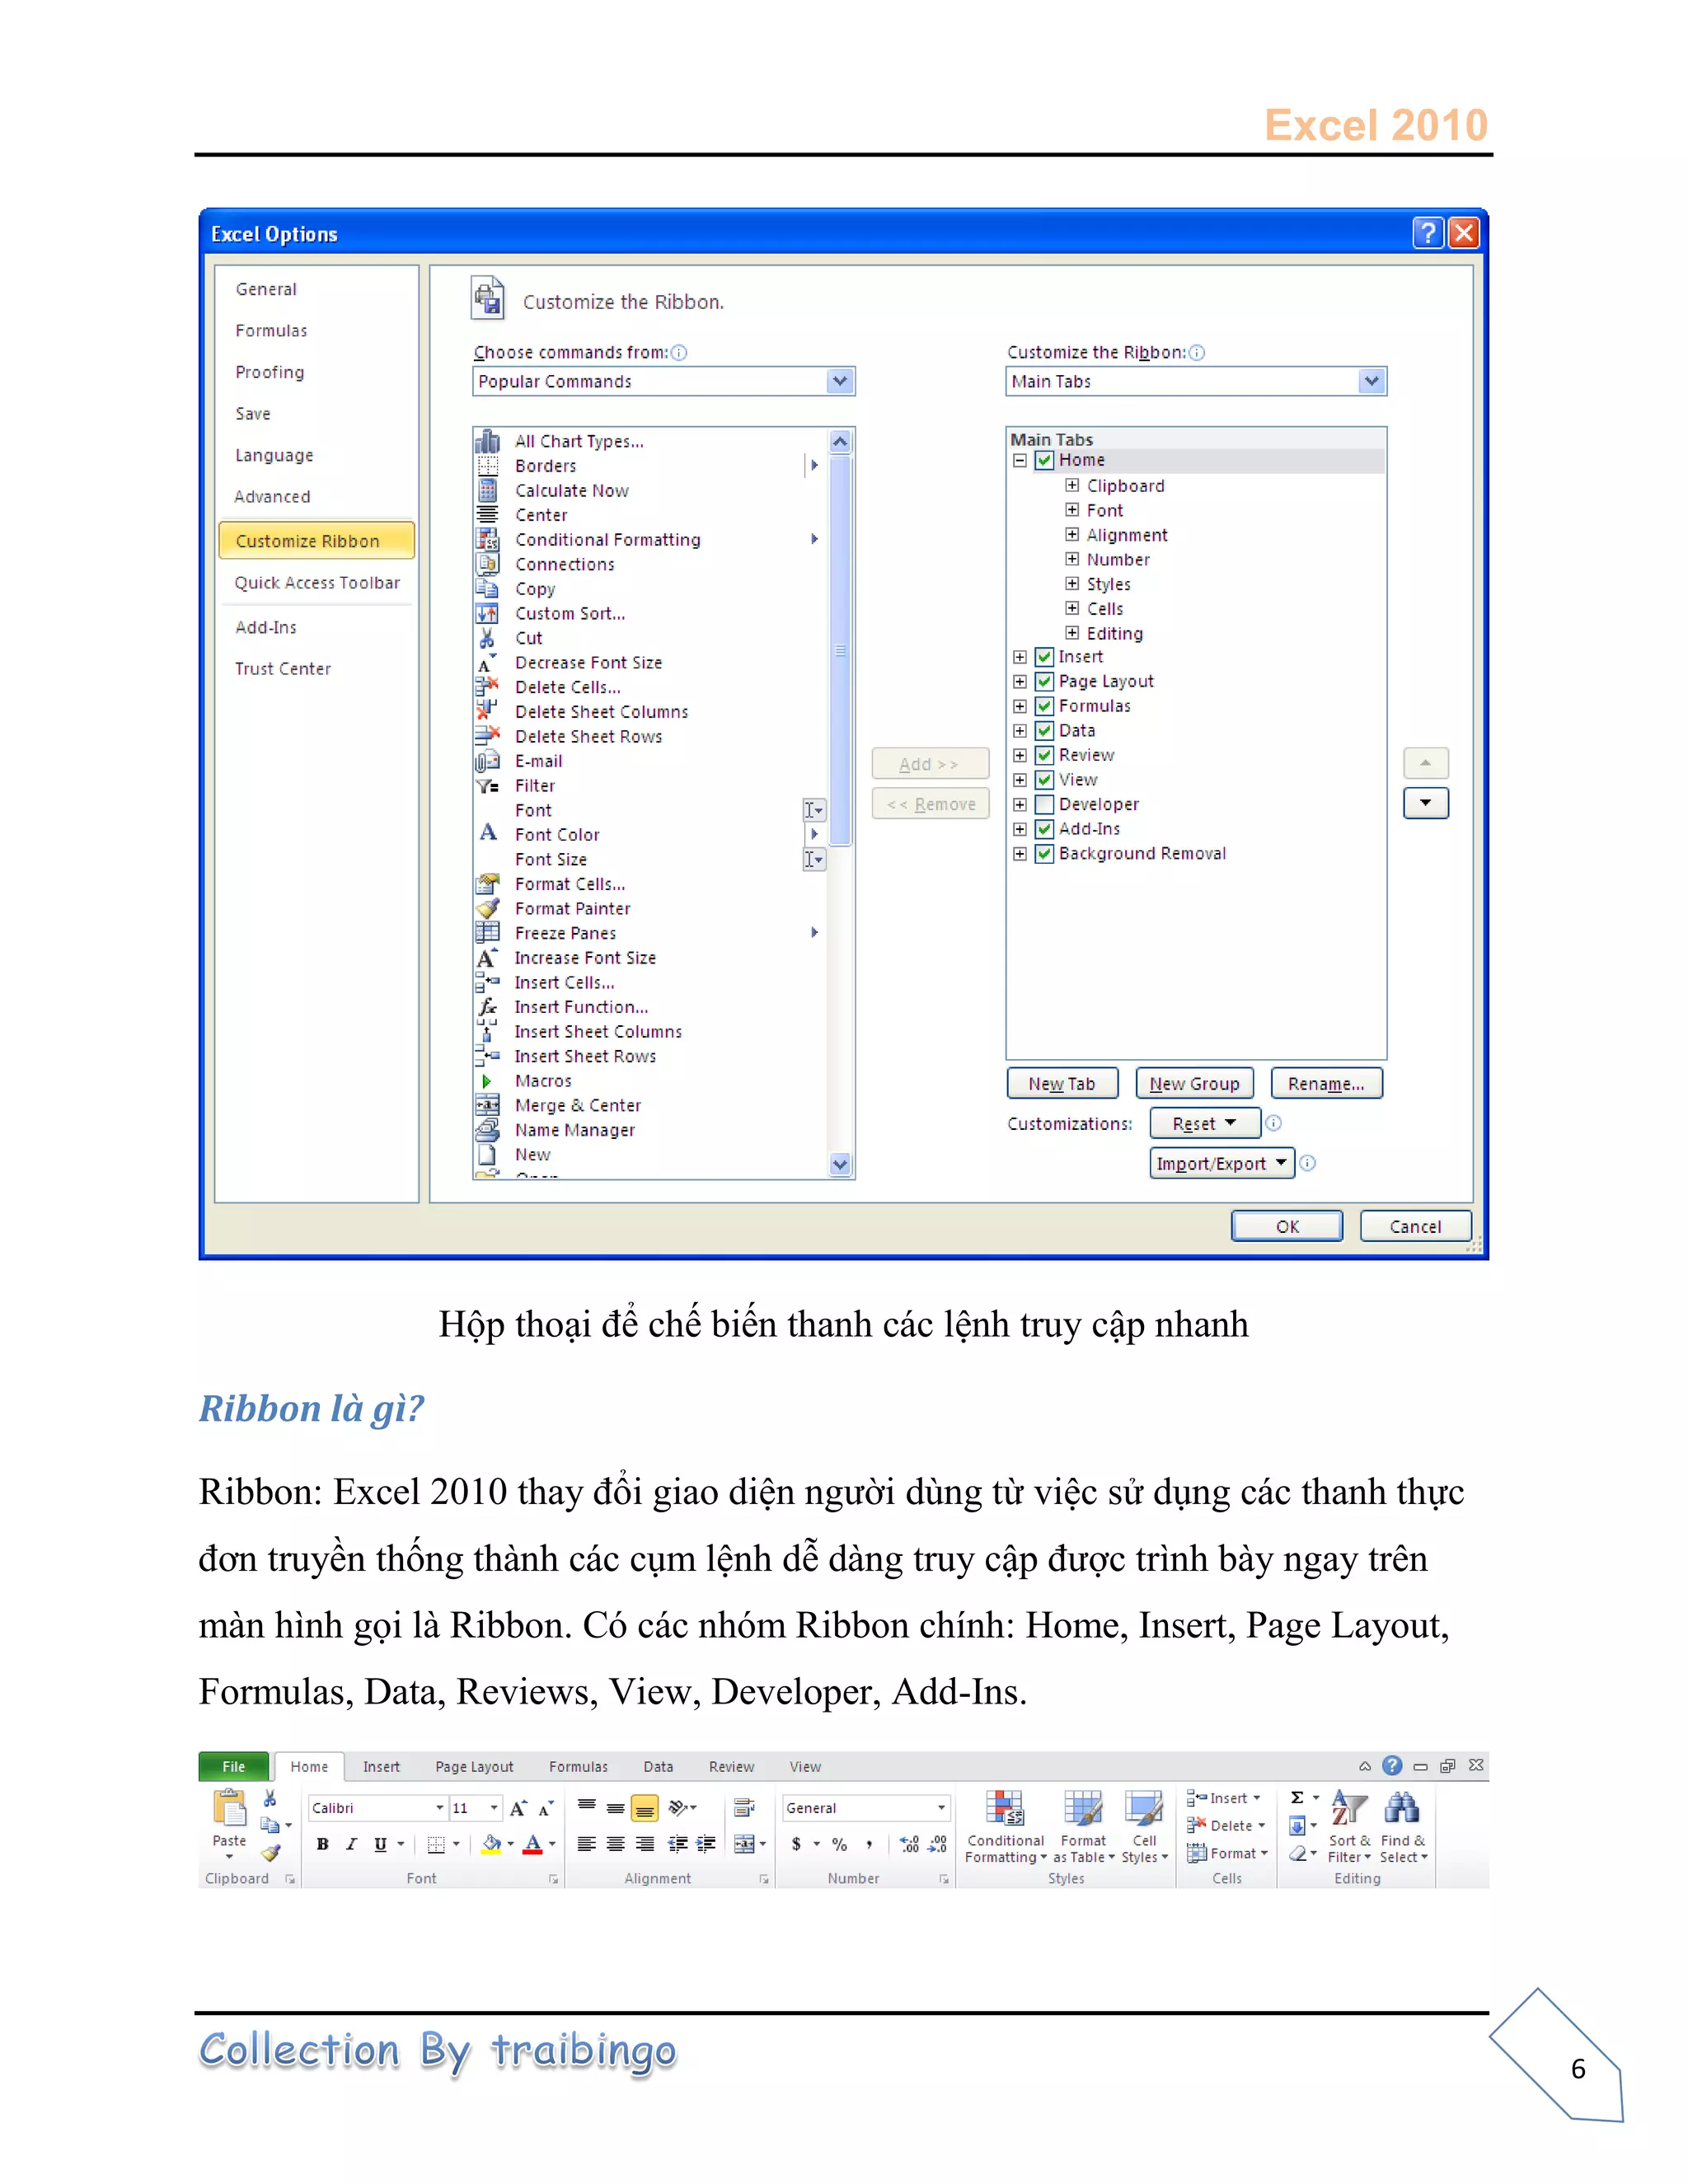Uncheck the Data tab checkbox

tap(1044, 730)
